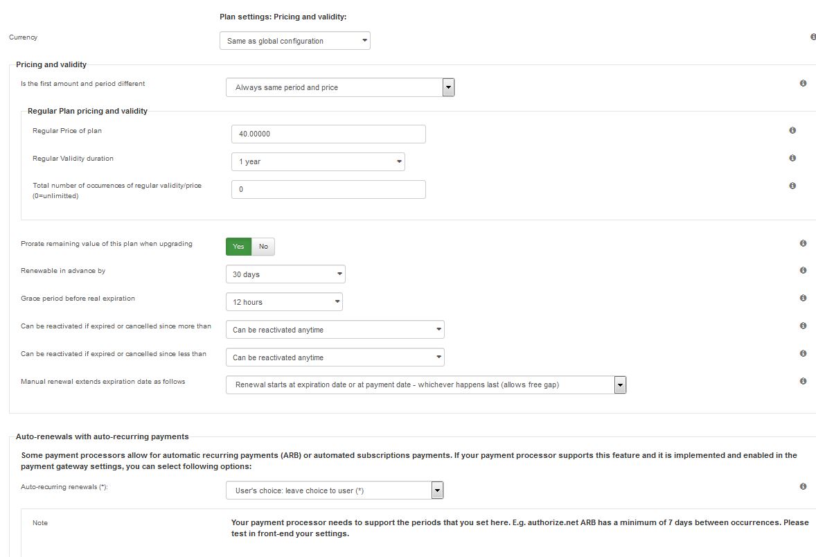Open the Currency dropdown

[x=294, y=41]
